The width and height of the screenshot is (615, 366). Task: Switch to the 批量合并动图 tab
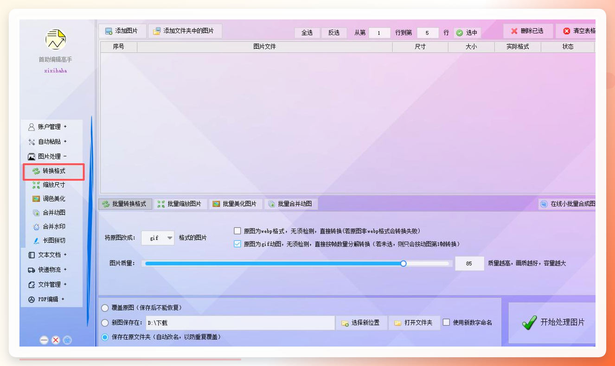click(290, 204)
